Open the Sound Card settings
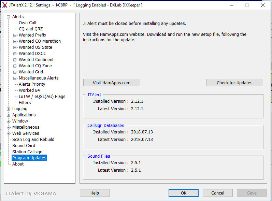This screenshot has width=272, height=201. point(24,145)
